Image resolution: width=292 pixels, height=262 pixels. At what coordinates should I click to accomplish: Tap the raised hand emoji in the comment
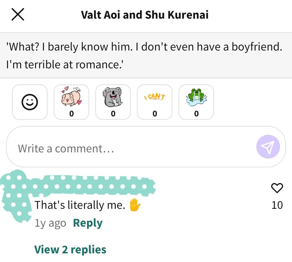coord(135,205)
